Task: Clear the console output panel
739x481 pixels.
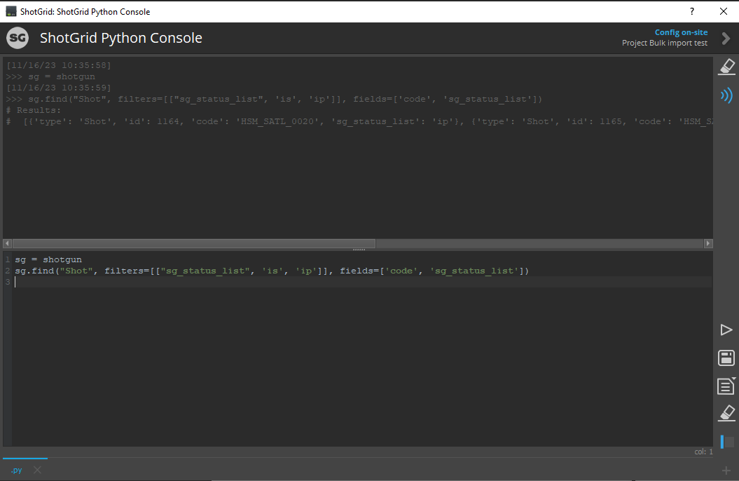Action: (726, 66)
